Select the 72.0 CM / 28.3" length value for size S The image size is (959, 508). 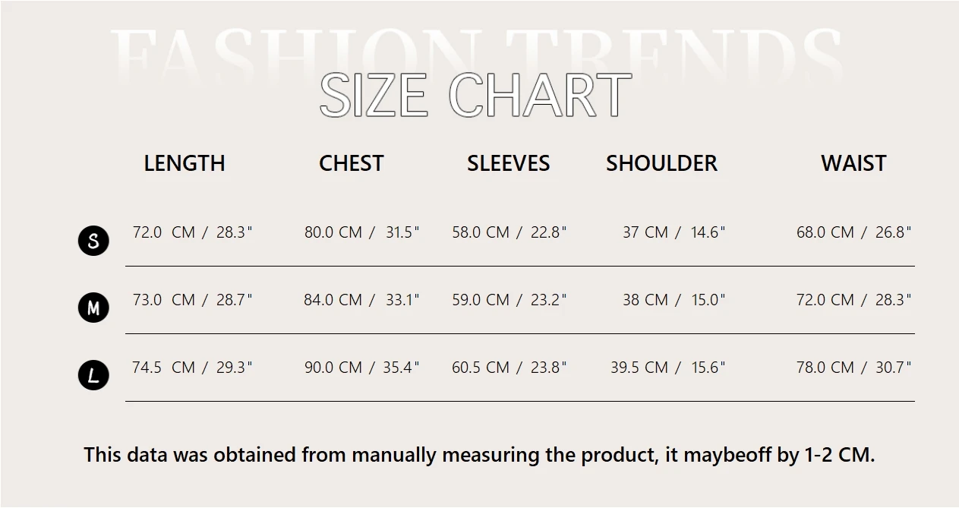coord(192,232)
